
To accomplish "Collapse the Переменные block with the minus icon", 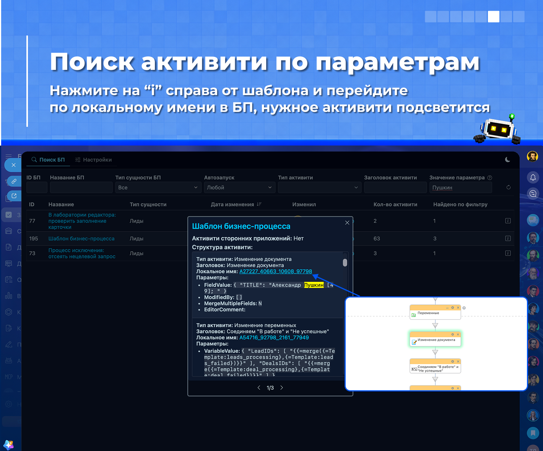I will pyautogui.click(x=447, y=307).
